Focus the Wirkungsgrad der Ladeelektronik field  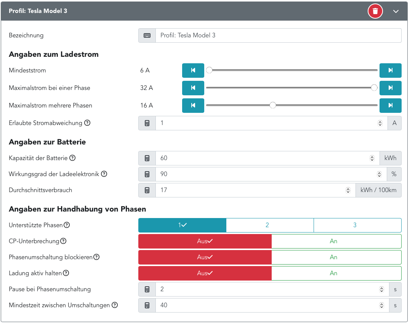click(271, 174)
